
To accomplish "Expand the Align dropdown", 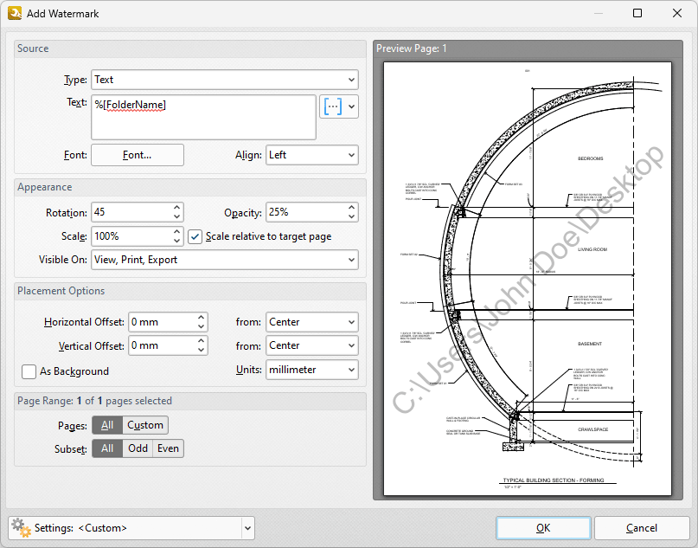I will (312, 155).
